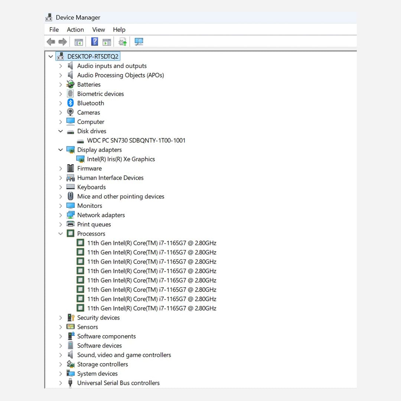Open the Action menu
The width and height of the screenshot is (401, 401).
tap(75, 30)
